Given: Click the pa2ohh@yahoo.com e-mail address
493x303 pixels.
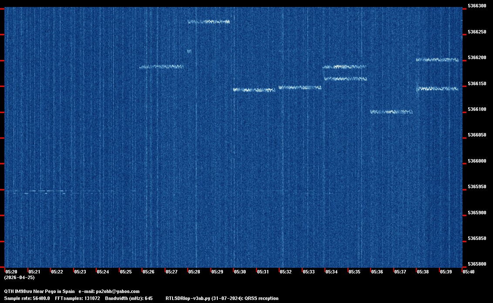Looking at the screenshot, I should click(118, 291).
